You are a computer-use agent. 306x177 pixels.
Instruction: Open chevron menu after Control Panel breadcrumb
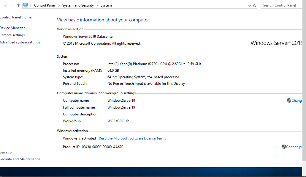(59, 5)
